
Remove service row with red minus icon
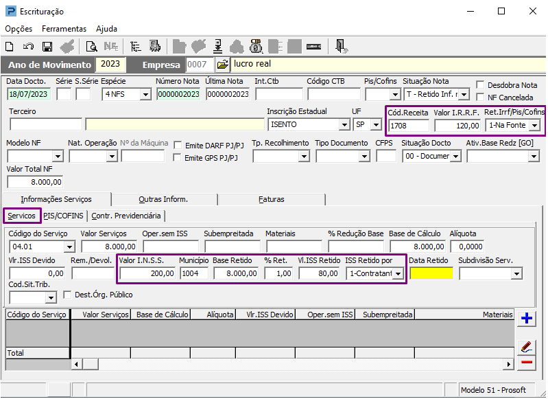point(526,362)
